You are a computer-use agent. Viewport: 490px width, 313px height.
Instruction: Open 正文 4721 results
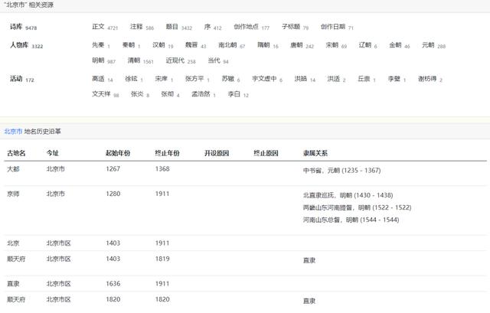point(105,27)
